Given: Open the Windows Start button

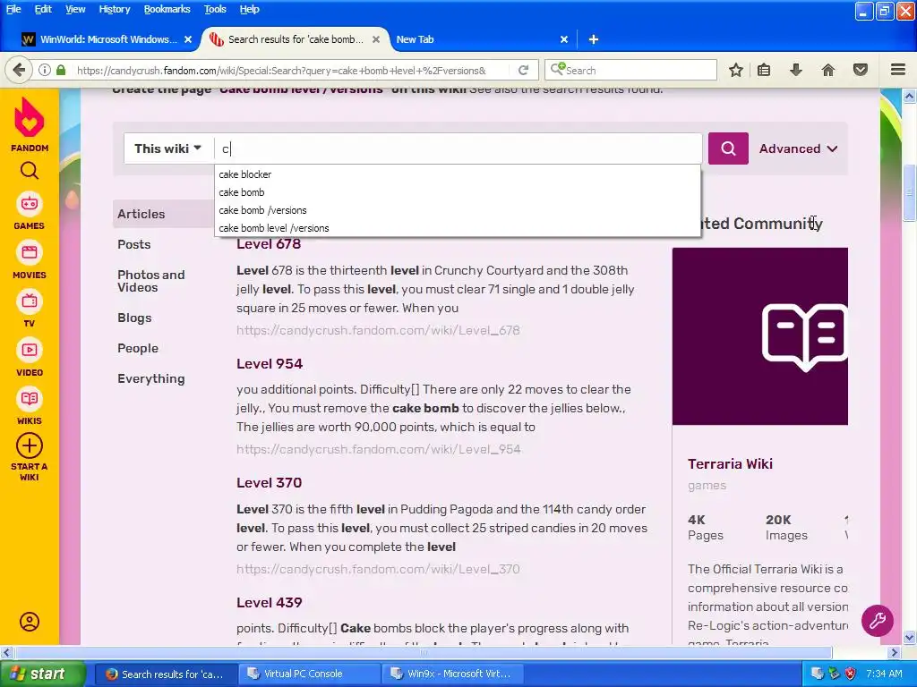Looking at the screenshot, I should point(42,674).
